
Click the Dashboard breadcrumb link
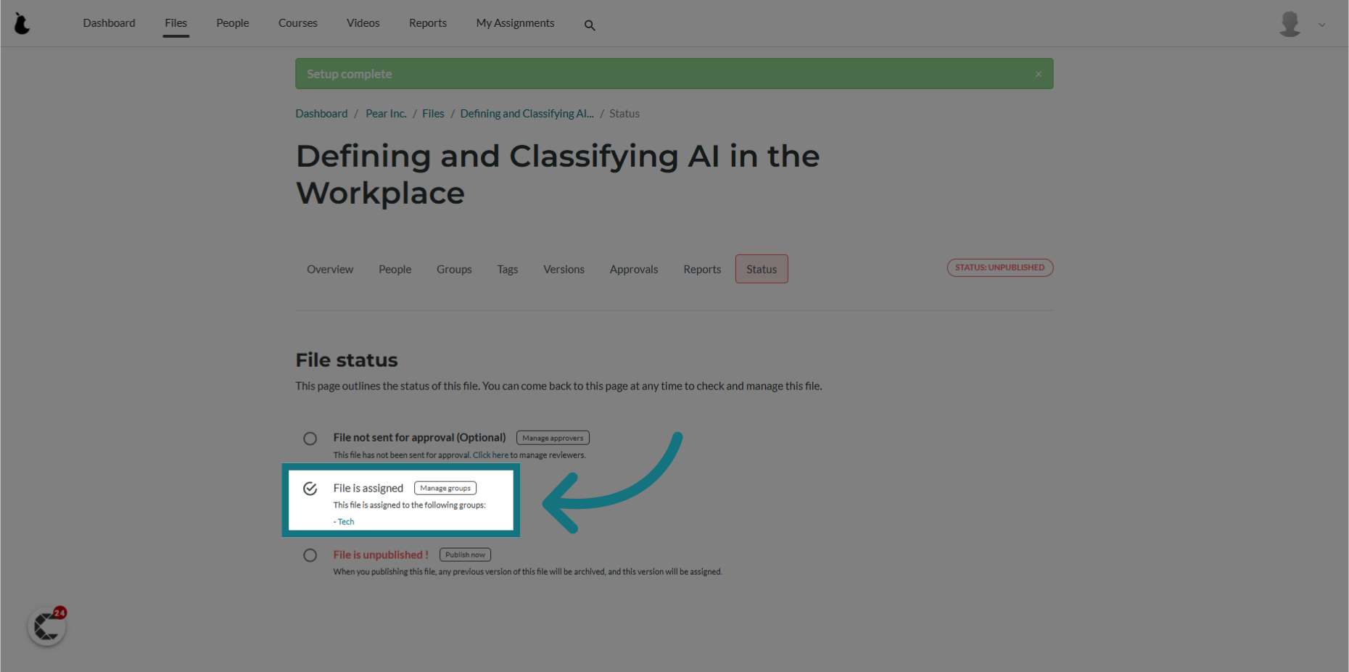tap(321, 114)
